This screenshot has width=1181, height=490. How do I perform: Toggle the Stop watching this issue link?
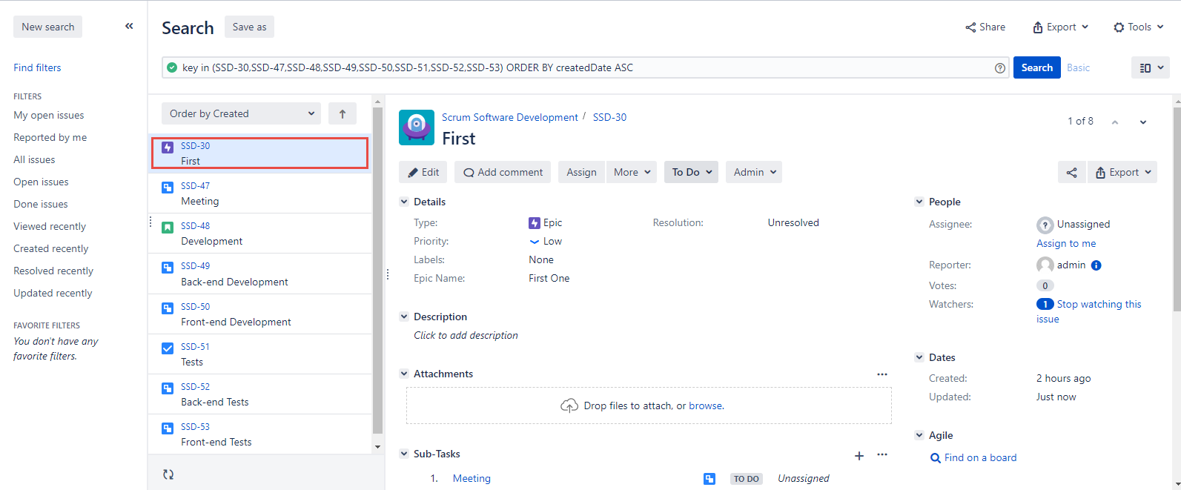point(1099,304)
